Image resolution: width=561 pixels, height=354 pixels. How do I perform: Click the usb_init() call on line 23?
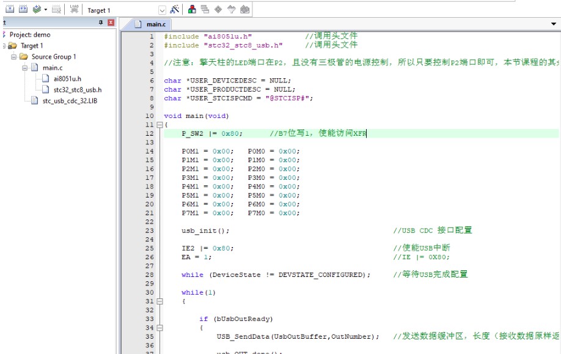(x=205, y=231)
